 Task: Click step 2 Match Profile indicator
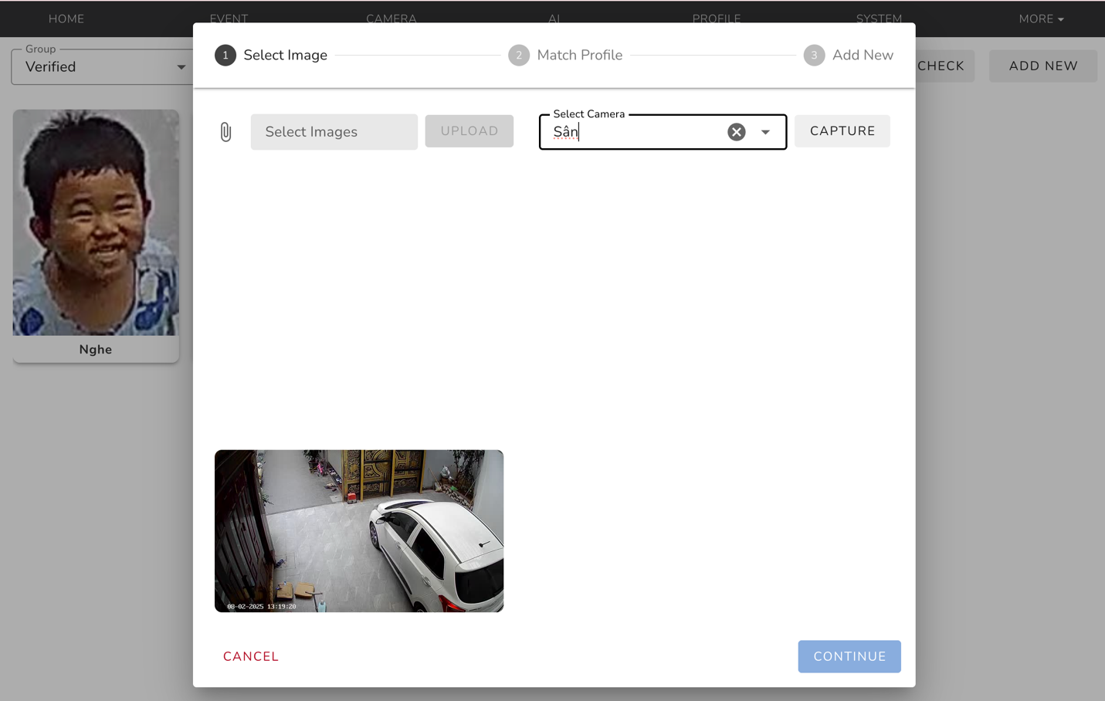point(565,56)
